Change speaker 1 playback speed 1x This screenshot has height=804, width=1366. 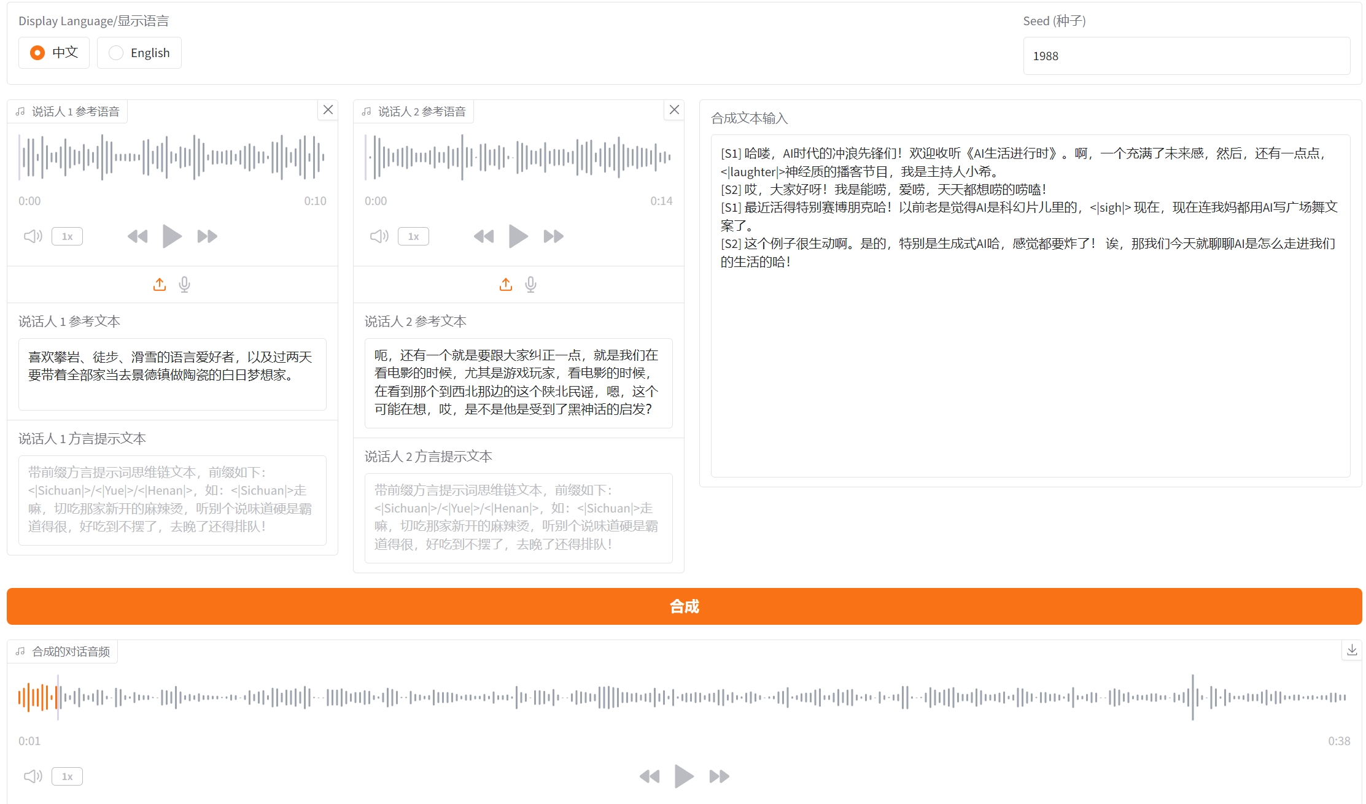click(67, 236)
